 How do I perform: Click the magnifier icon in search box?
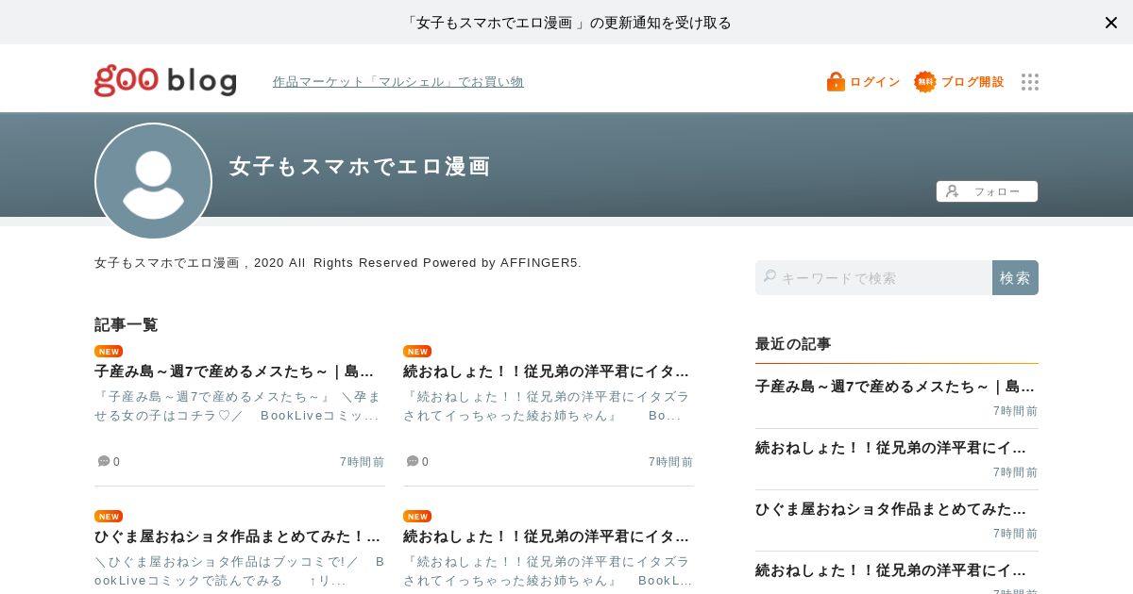click(x=769, y=276)
